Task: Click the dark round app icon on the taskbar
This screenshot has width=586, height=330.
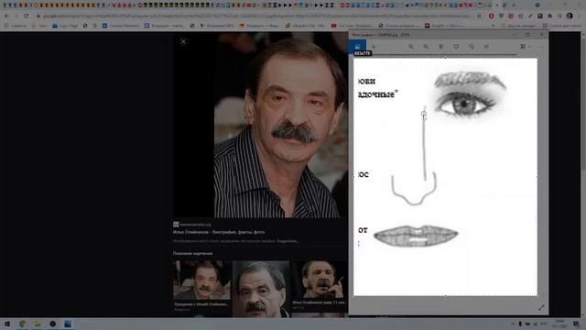Action: click(x=53, y=324)
